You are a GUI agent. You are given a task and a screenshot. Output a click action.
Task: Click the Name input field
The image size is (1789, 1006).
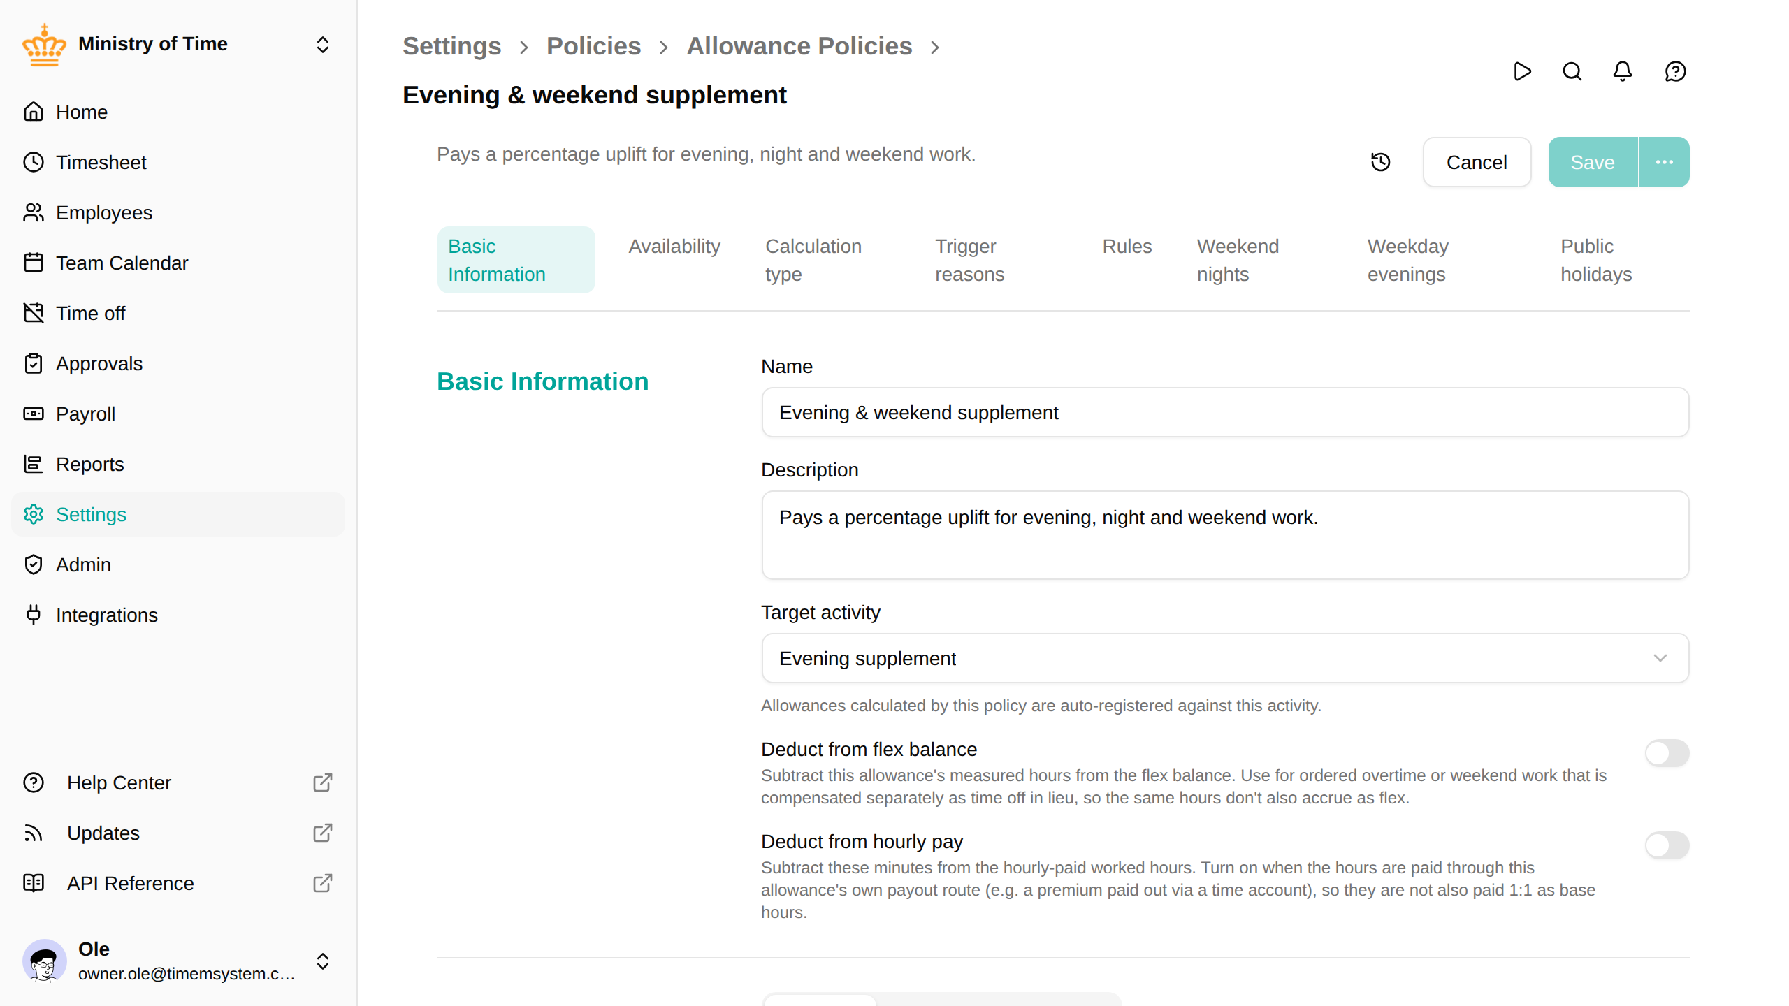pos(1225,412)
